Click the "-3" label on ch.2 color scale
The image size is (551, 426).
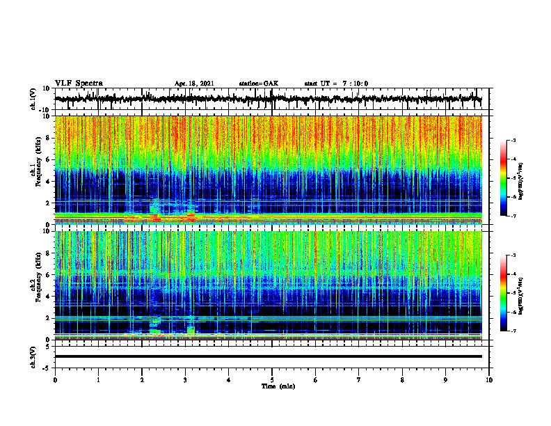click(513, 255)
